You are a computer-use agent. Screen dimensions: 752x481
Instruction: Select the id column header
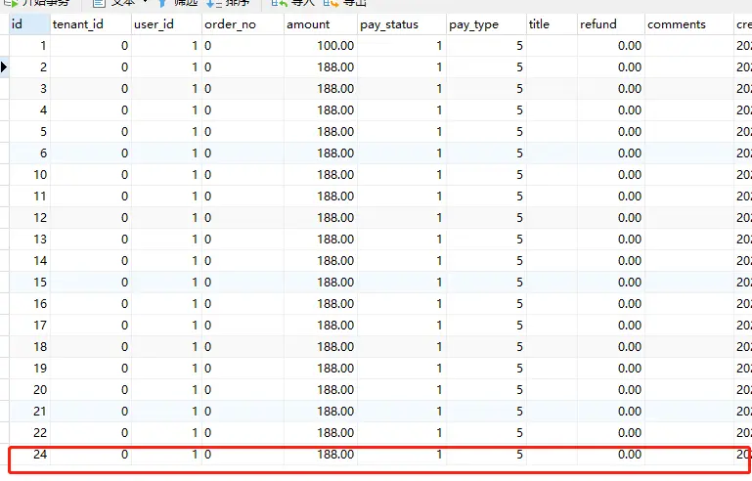(29, 24)
